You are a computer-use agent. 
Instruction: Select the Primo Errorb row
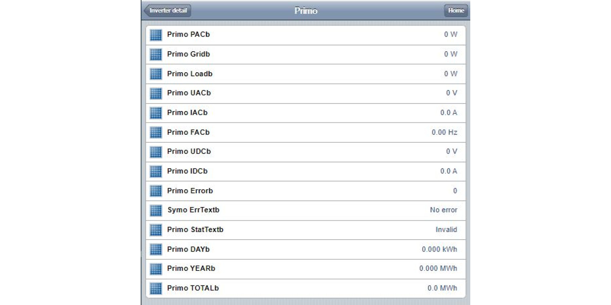point(305,191)
